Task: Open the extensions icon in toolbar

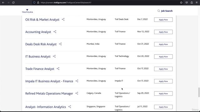Action: tap(192, 2)
